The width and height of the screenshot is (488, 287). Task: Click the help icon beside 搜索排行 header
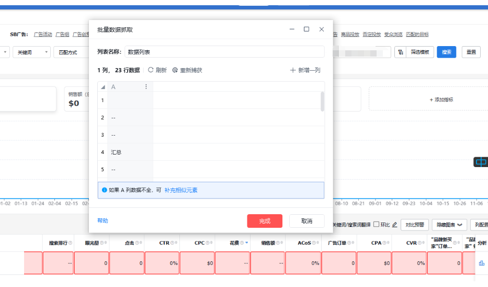pos(70,243)
